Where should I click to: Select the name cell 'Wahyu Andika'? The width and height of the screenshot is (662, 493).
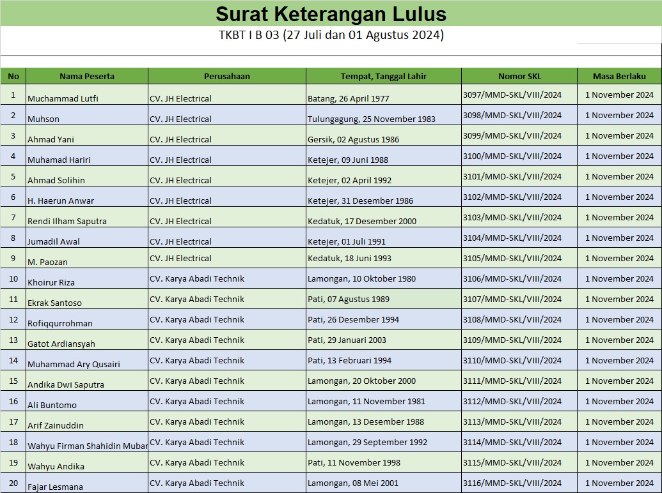coord(87,462)
